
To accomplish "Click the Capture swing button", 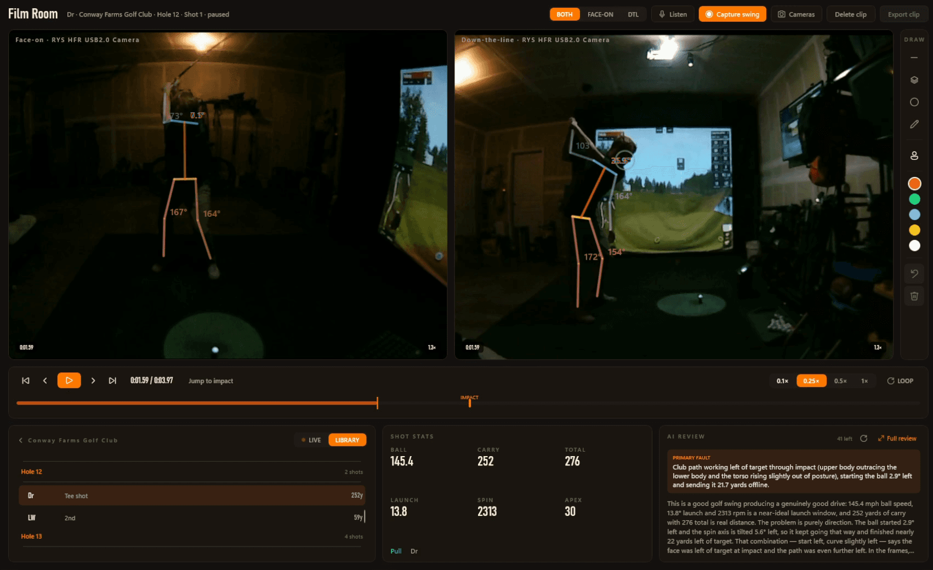I will (x=732, y=14).
